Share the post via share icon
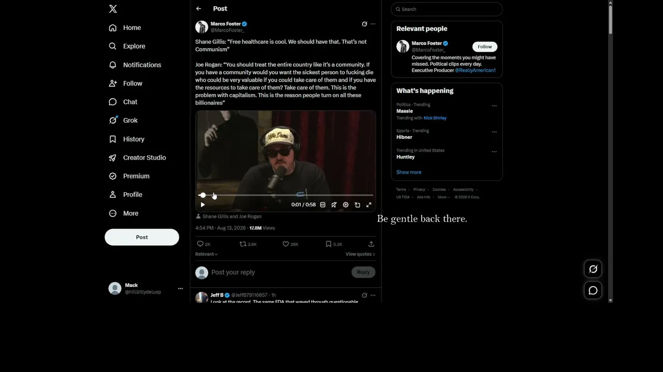This screenshot has width=663, height=372. [x=371, y=244]
